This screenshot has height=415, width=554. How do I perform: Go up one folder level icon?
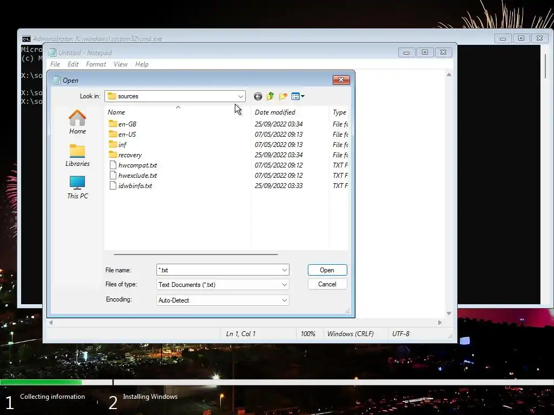tap(271, 96)
